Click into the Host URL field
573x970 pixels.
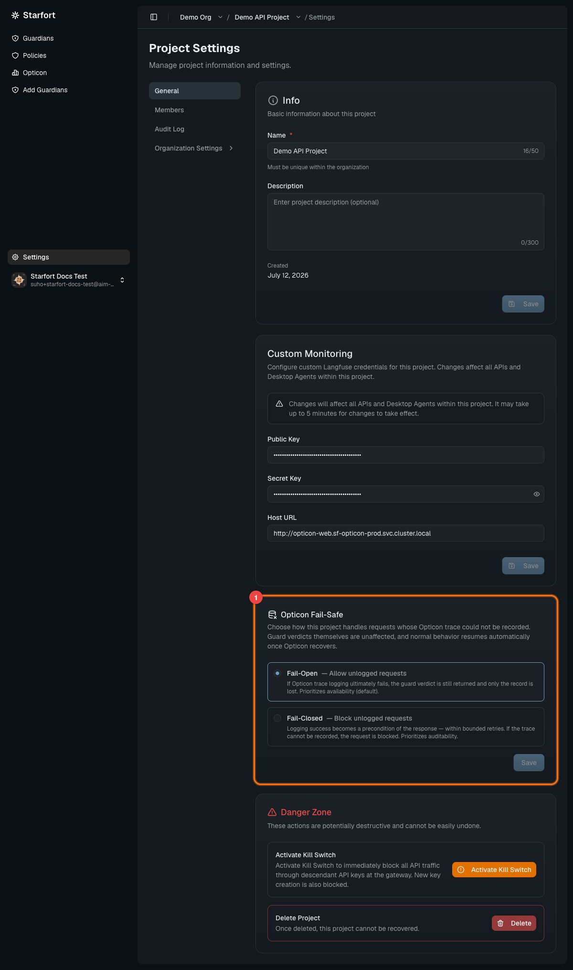(406, 533)
